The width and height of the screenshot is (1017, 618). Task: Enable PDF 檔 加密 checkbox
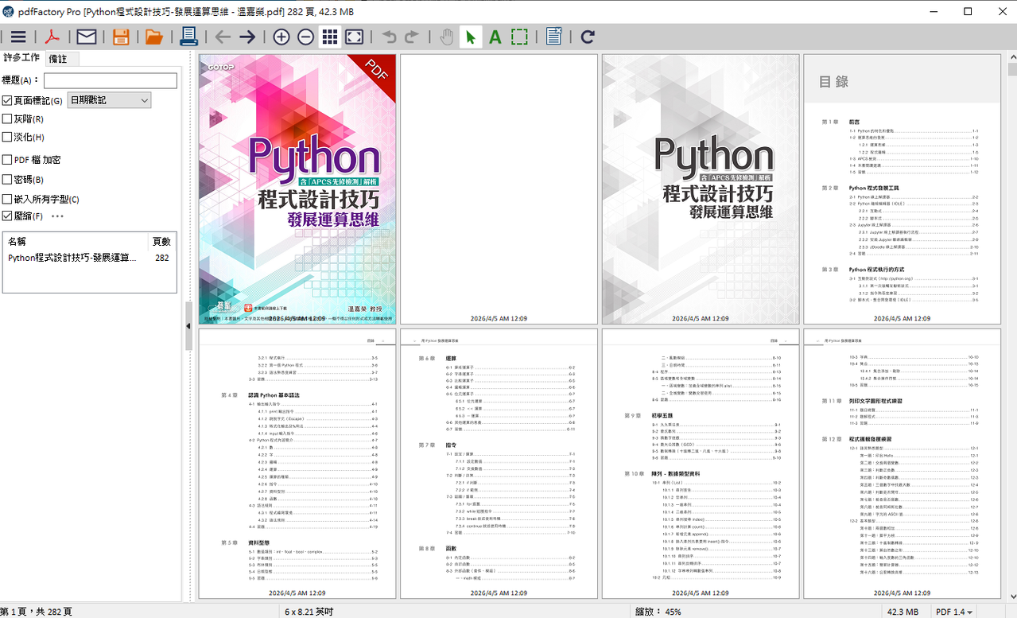[x=7, y=160]
